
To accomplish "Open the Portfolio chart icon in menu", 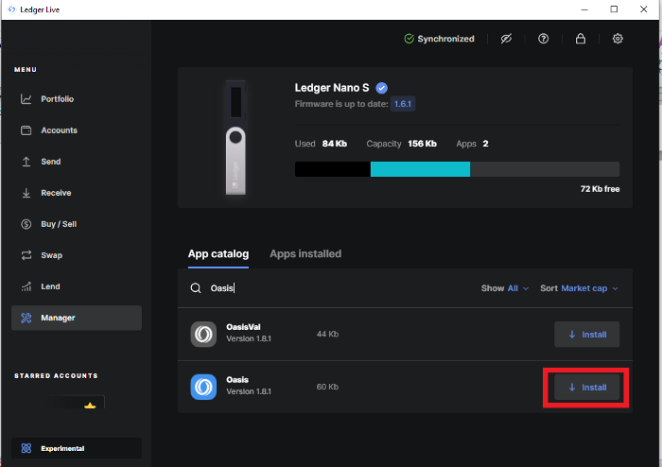I will point(26,99).
